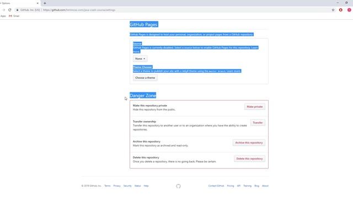Viewport: 353px width, 198px height.
Task: Click the padlock site info icon
Action: [17, 10]
